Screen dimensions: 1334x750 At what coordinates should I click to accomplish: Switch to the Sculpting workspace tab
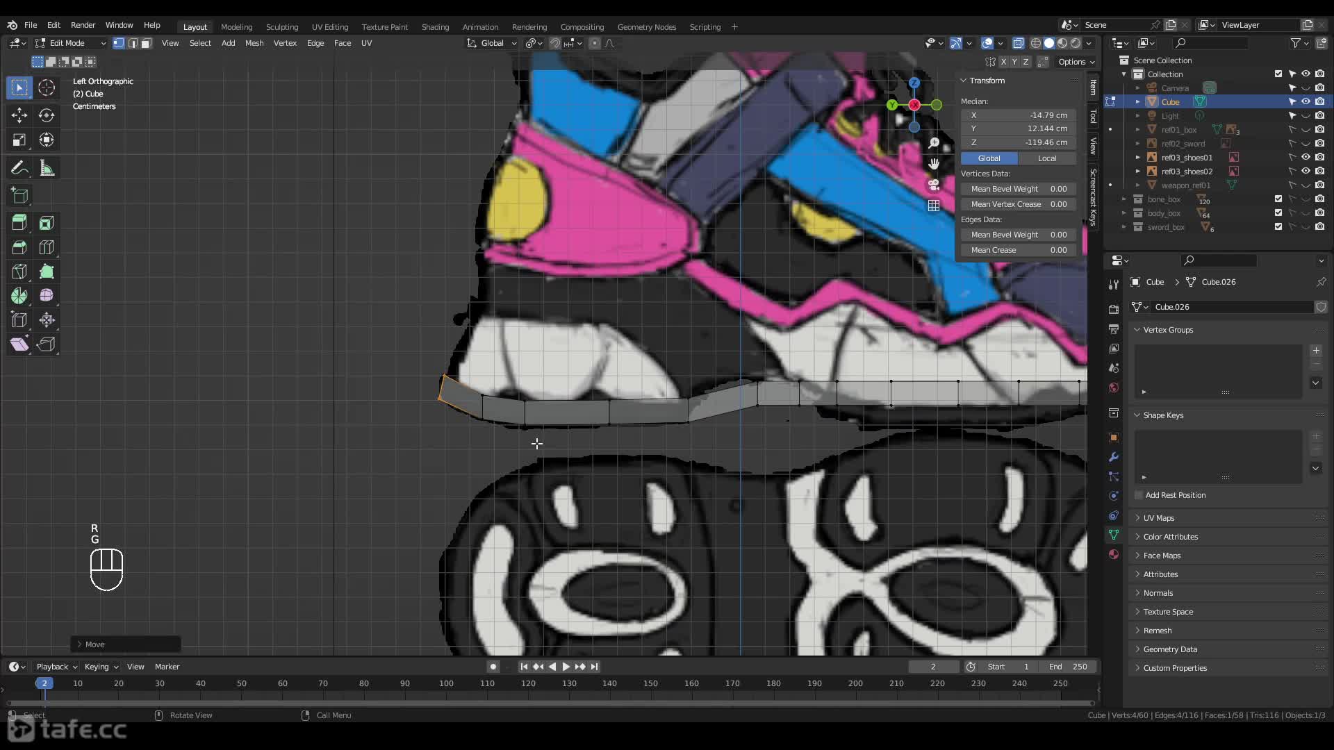[x=282, y=27]
